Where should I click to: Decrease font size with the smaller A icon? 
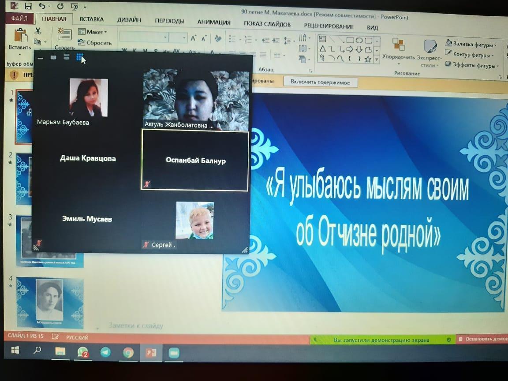tap(204, 38)
